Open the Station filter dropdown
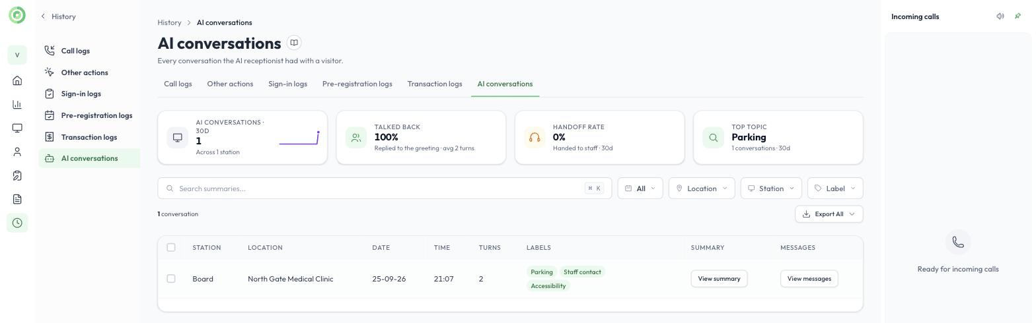Viewport: 1036px width, 323px height. pos(771,189)
